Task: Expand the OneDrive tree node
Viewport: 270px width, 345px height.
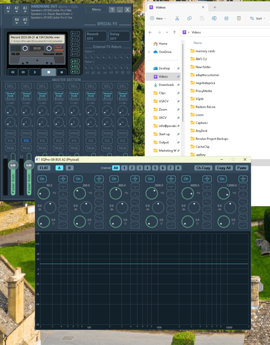Action: click(149, 52)
